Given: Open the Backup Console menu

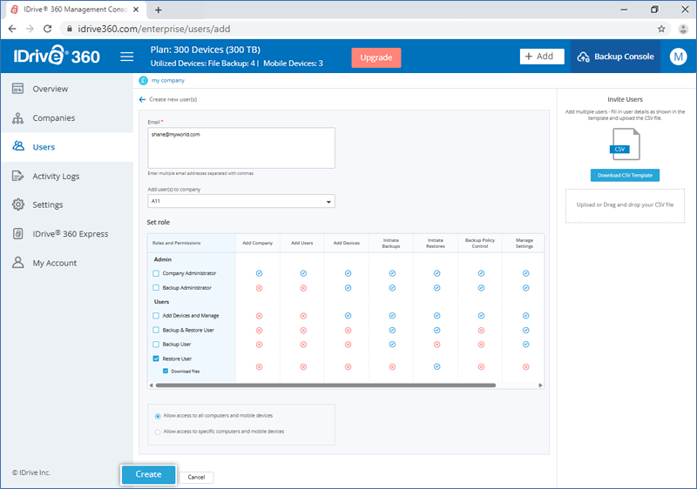Looking at the screenshot, I should click(613, 57).
